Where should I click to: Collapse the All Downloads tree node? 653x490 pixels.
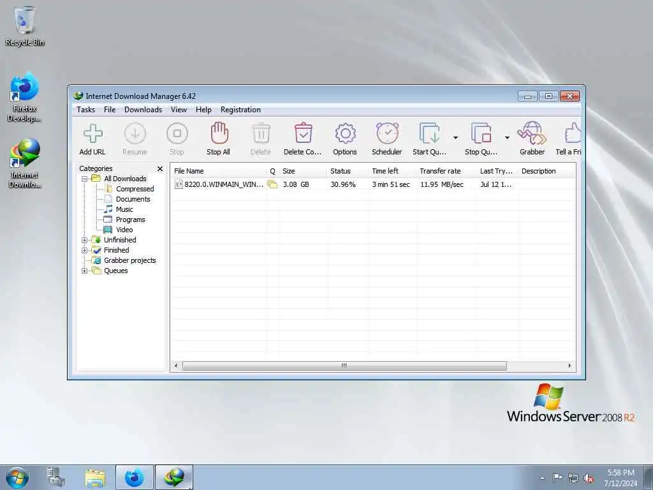(85, 179)
